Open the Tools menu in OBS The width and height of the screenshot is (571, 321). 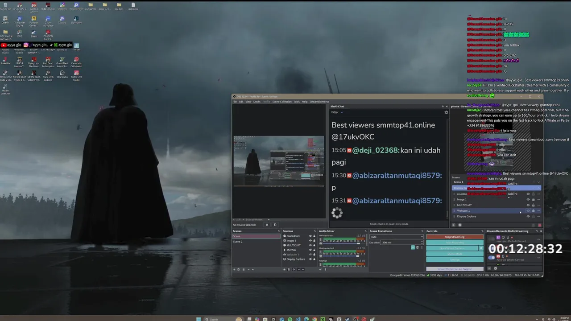(297, 102)
